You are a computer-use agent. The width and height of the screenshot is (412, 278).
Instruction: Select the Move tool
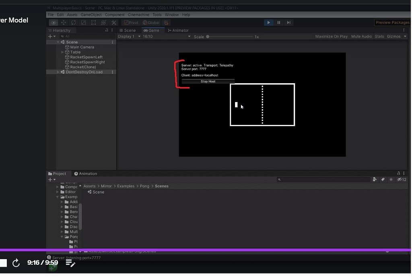pyautogui.click(x=64, y=22)
